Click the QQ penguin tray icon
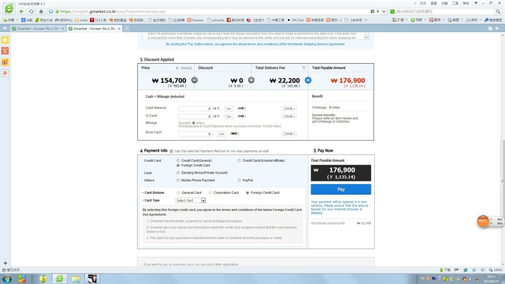 tap(464, 279)
